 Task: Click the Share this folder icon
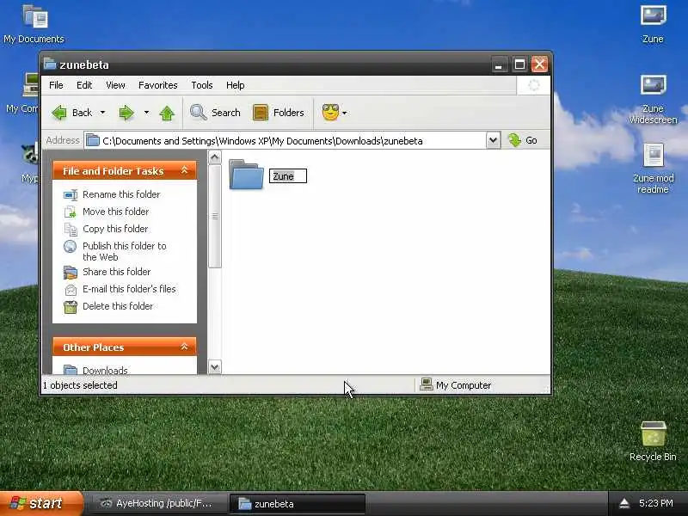[x=71, y=272]
